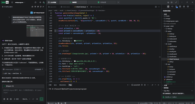195x104 pixels.
Task: Toggle the side panel layout icon
Action: click(171, 2)
